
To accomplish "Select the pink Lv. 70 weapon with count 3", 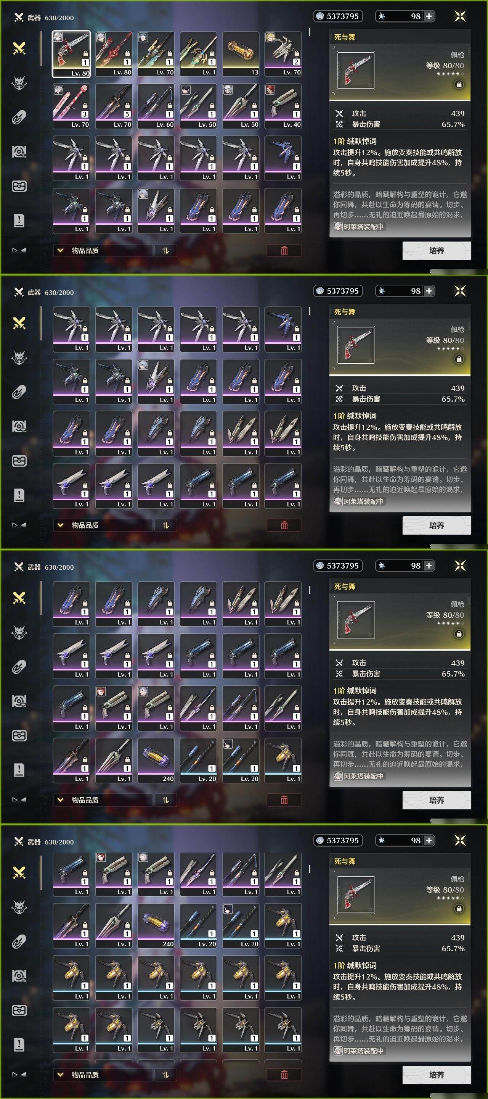I will [x=71, y=106].
